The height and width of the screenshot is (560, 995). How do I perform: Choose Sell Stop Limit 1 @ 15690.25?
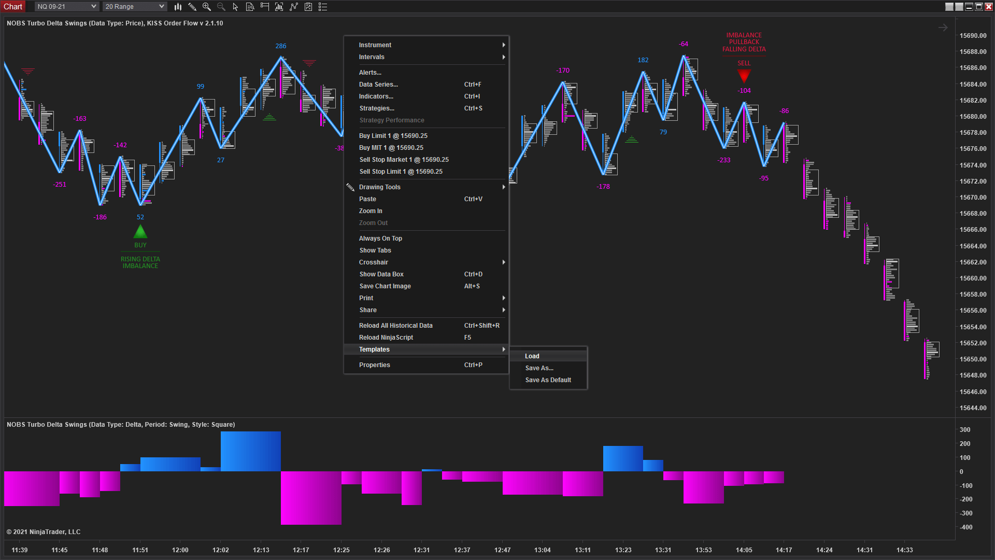427,172
